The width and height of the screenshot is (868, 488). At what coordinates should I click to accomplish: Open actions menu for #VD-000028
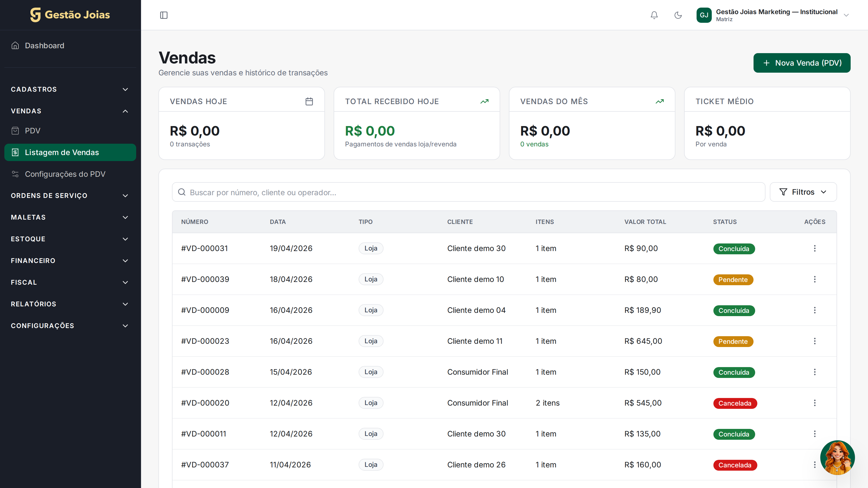point(815,372)
